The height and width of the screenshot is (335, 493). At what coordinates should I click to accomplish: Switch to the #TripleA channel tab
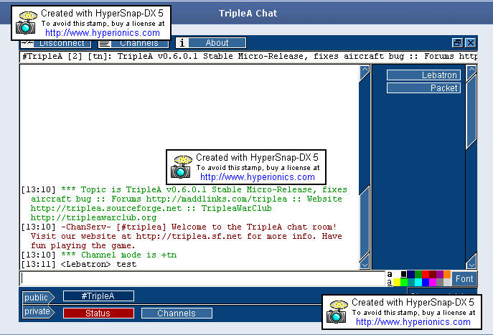click(x=98, y=296)
